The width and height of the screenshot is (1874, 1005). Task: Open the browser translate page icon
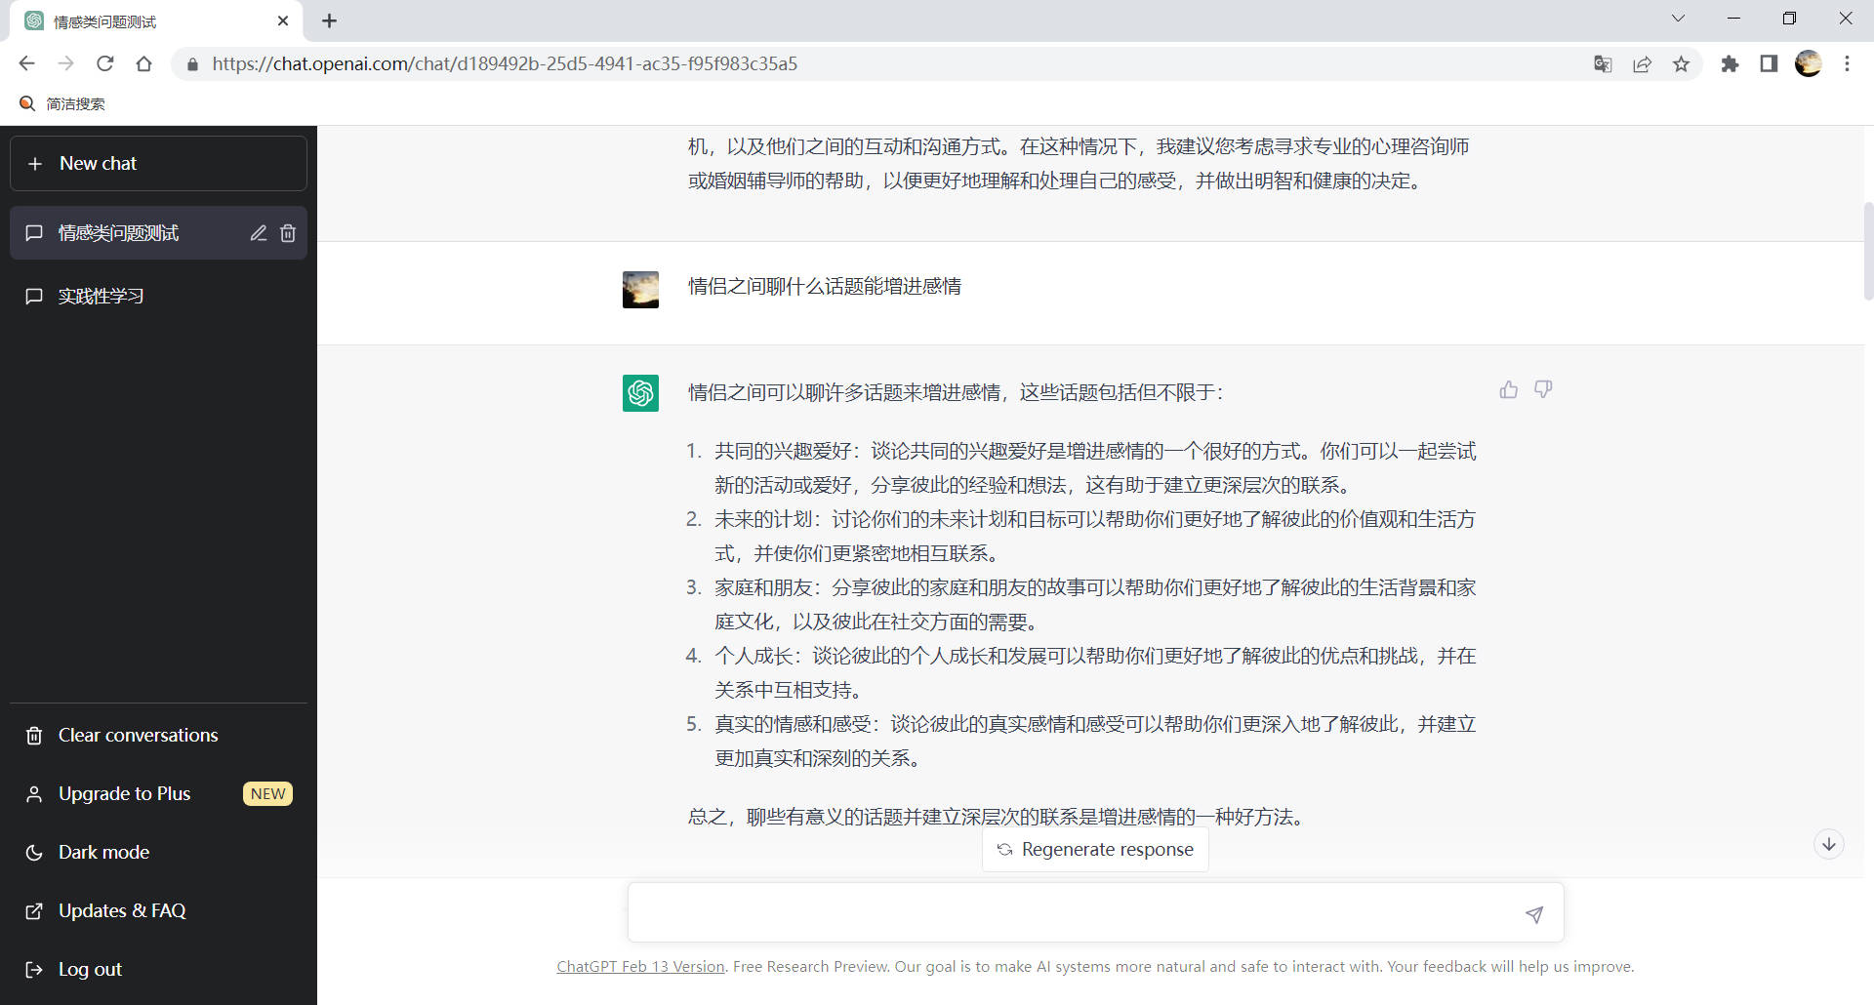tap(1603, 64)
